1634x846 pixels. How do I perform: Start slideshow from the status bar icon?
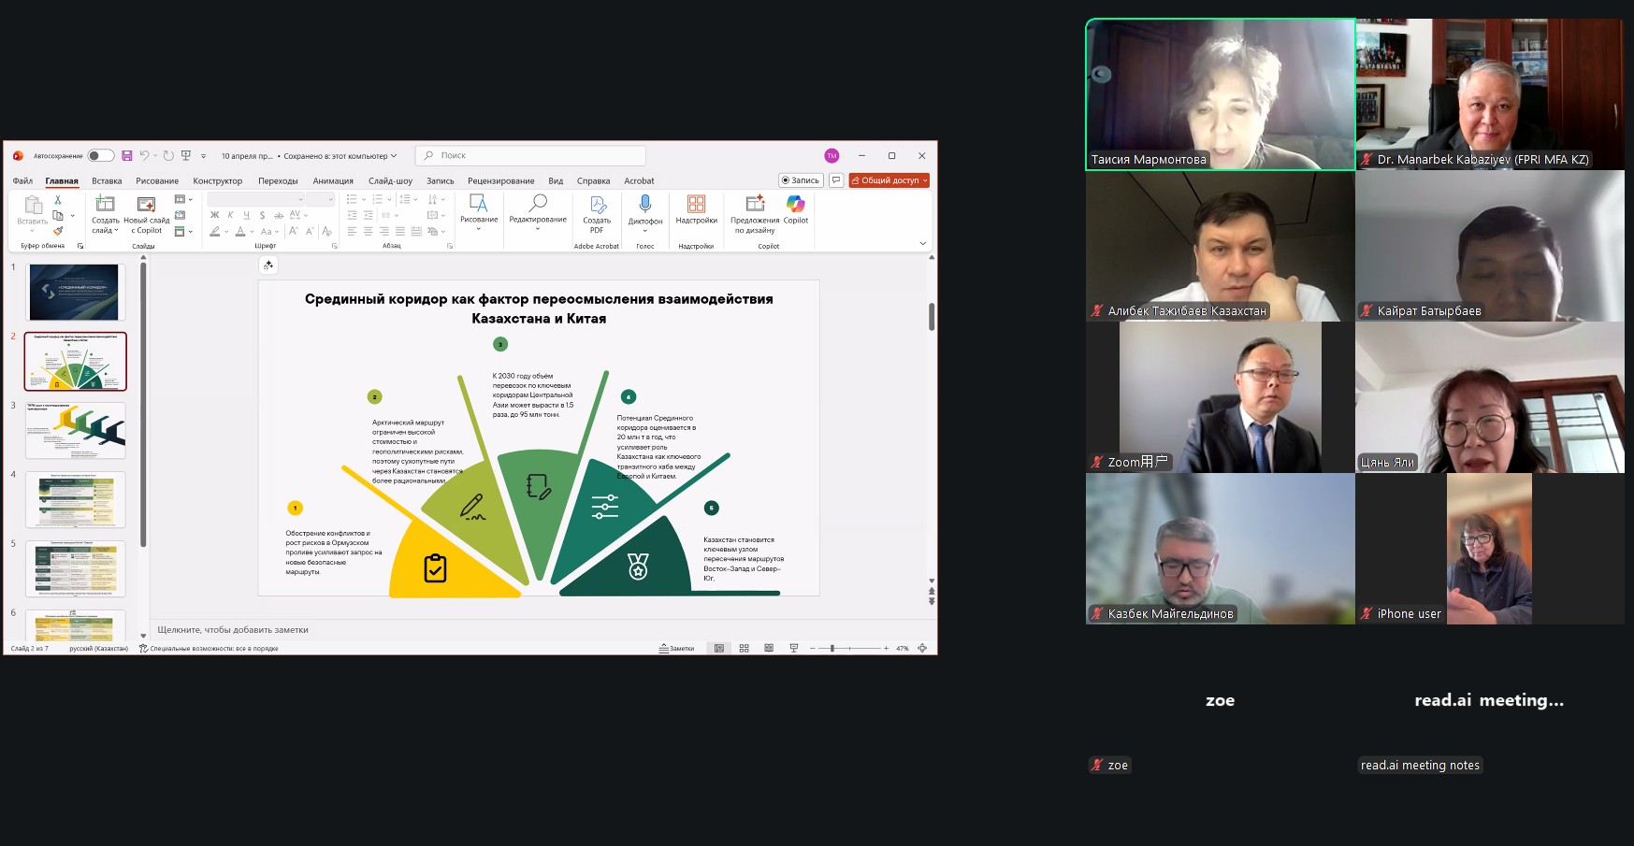coord(794,648)
